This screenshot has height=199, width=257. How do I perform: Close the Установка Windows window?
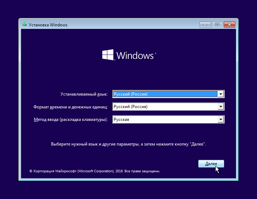230,25
